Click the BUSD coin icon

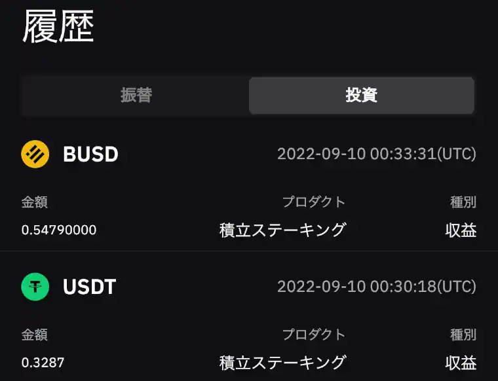coord(35,154)
